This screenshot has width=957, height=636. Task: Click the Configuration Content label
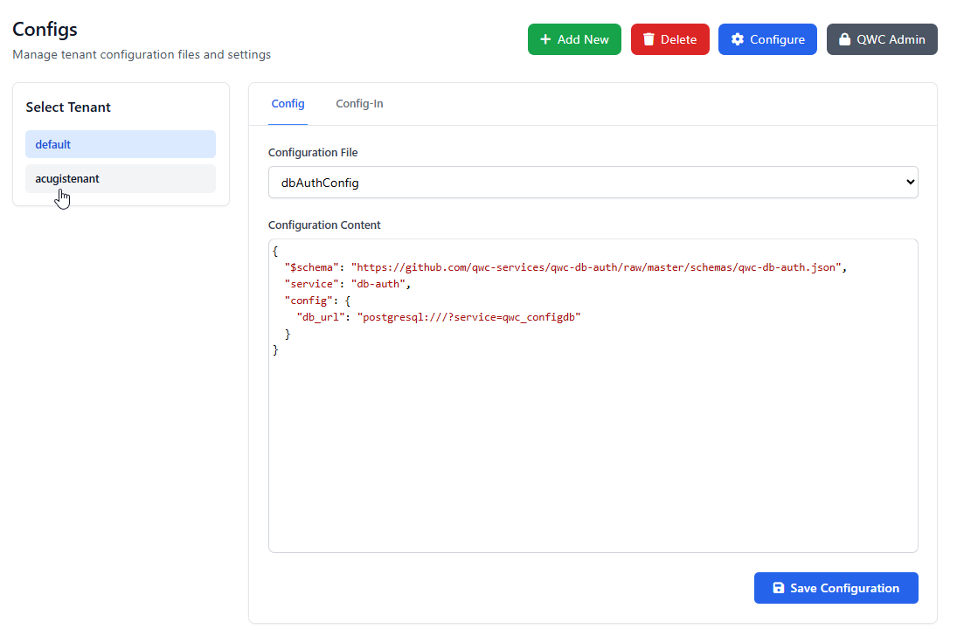(324, 225)
